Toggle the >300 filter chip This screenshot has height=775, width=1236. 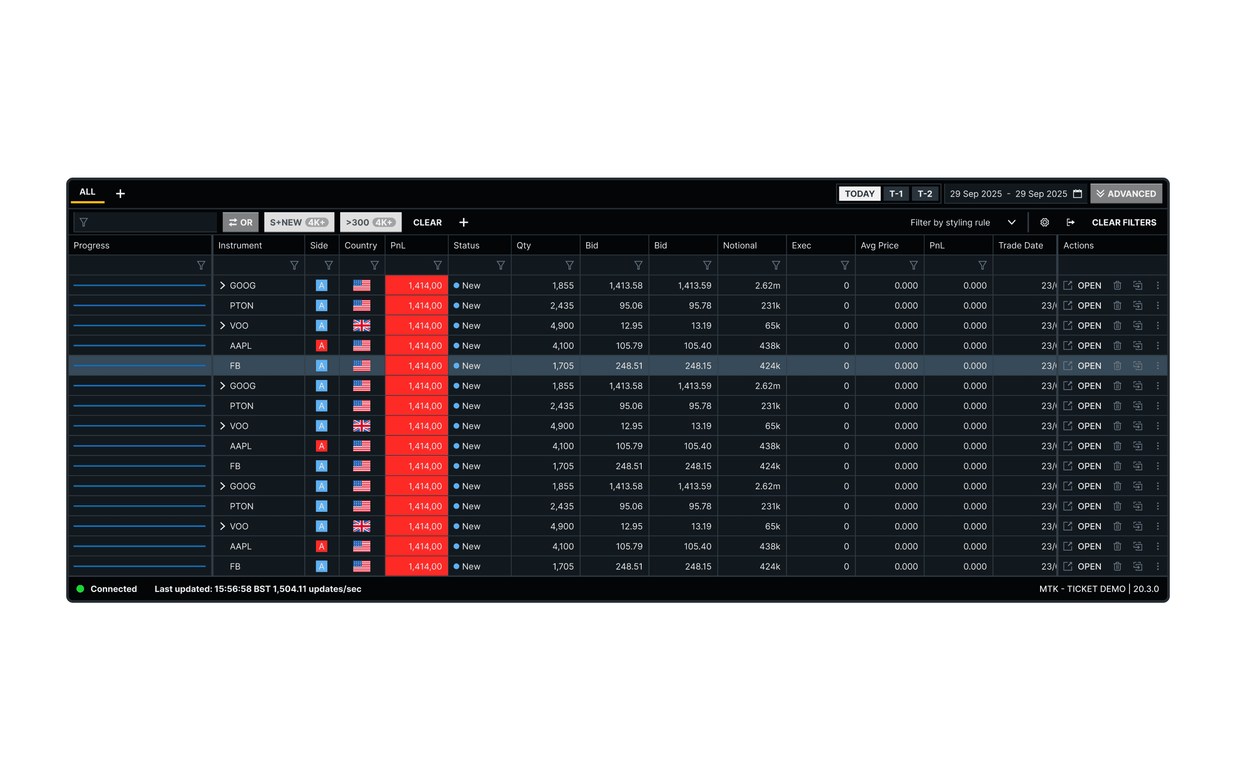coord(370,222)
